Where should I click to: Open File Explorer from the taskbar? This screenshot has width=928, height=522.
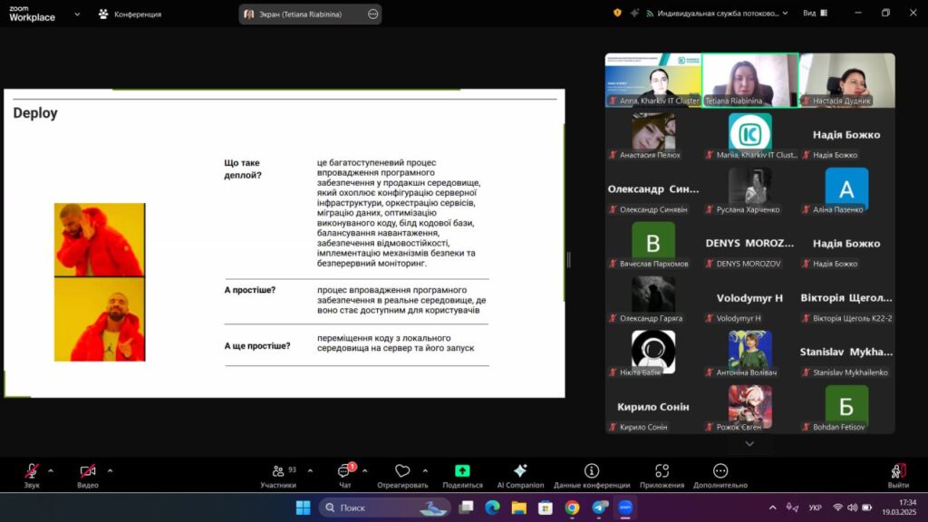click(519, 507)
